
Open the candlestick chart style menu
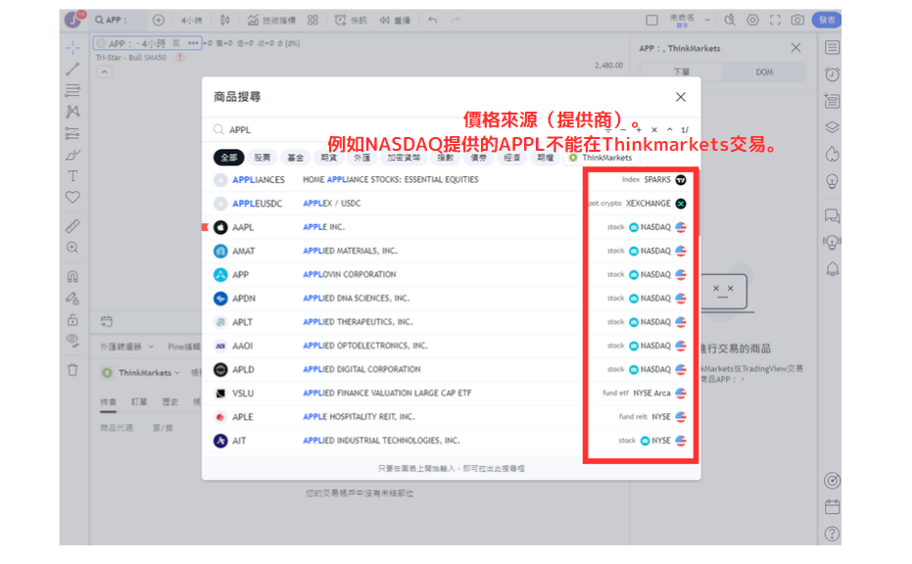[225, 20]
